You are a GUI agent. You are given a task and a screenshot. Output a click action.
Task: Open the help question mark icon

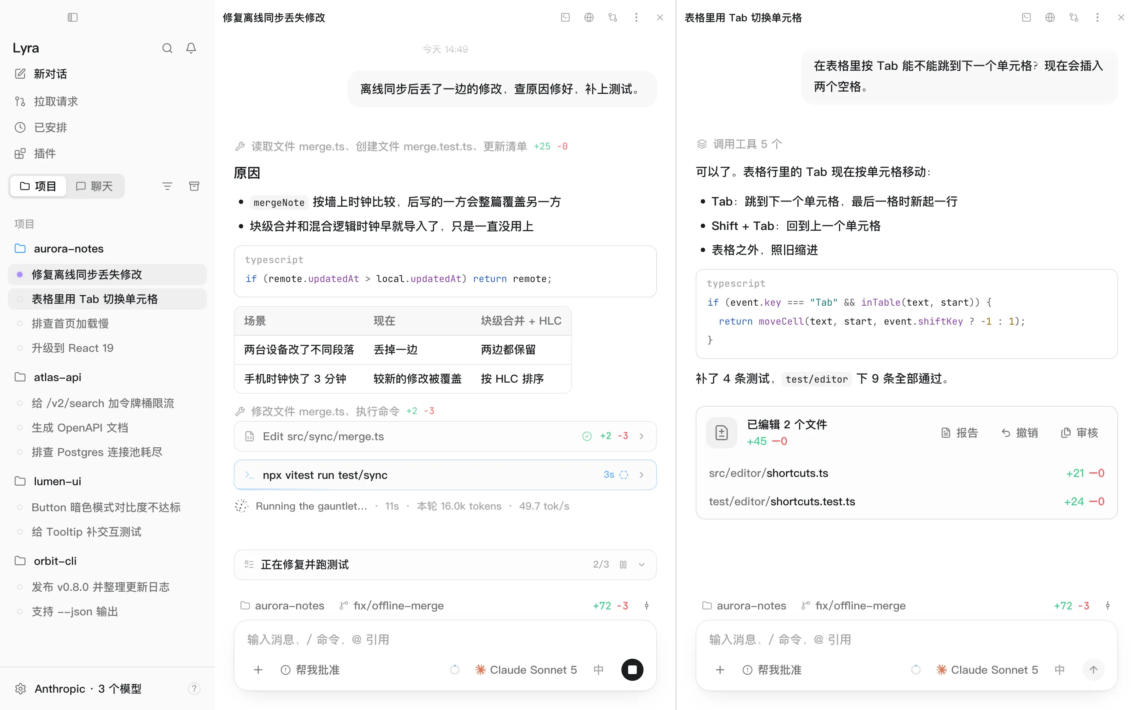[x=194, y=689]
